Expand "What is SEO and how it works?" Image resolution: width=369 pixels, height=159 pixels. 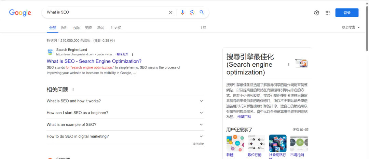click(125, 101)
